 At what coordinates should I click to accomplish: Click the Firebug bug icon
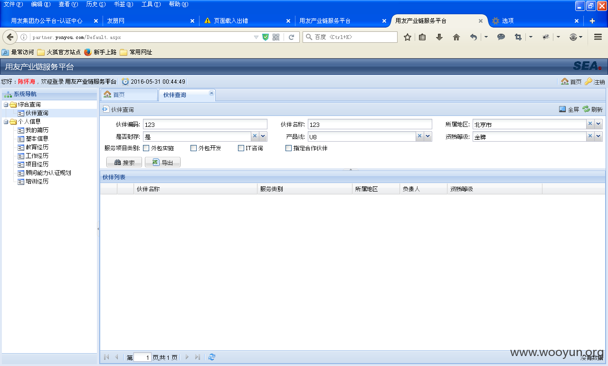[x=546, y=37]
